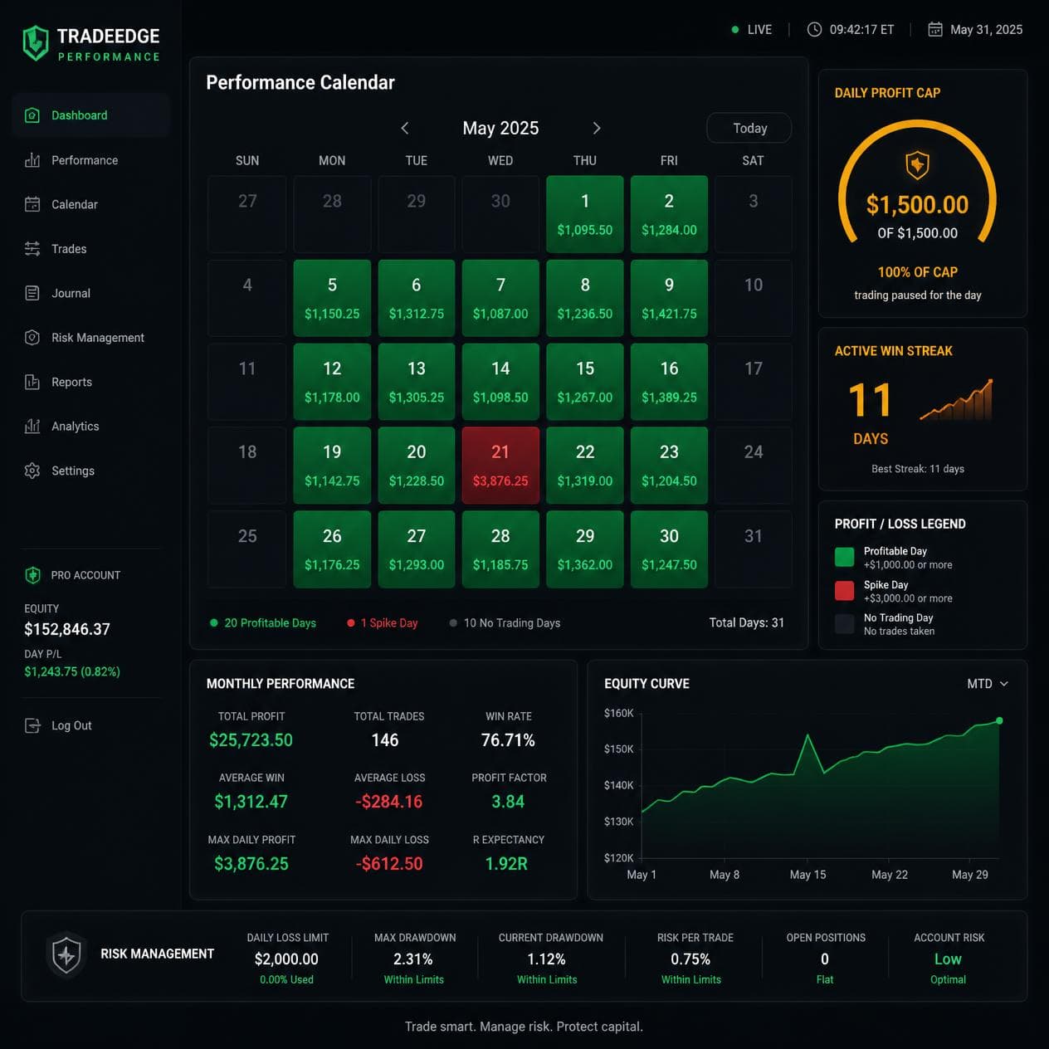This screenshot has height=1049, width=1049.
Task: Click the "10 No Trading Days" summary text
Action: coord(512,623)
